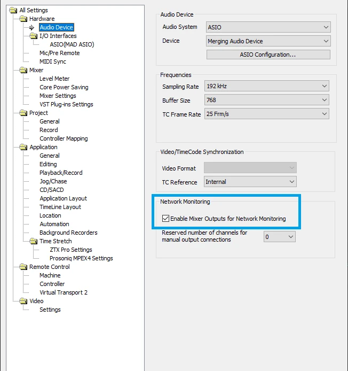Click the ASIO Configuration button
This screenshot has height=371, width=348.
click(x=268, y=55)
